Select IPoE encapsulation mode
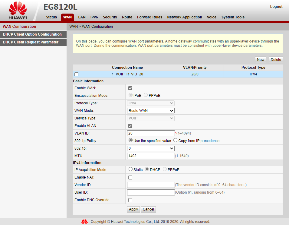The width and height of the screenshot is (289, 225). click(x=130, y=95)
